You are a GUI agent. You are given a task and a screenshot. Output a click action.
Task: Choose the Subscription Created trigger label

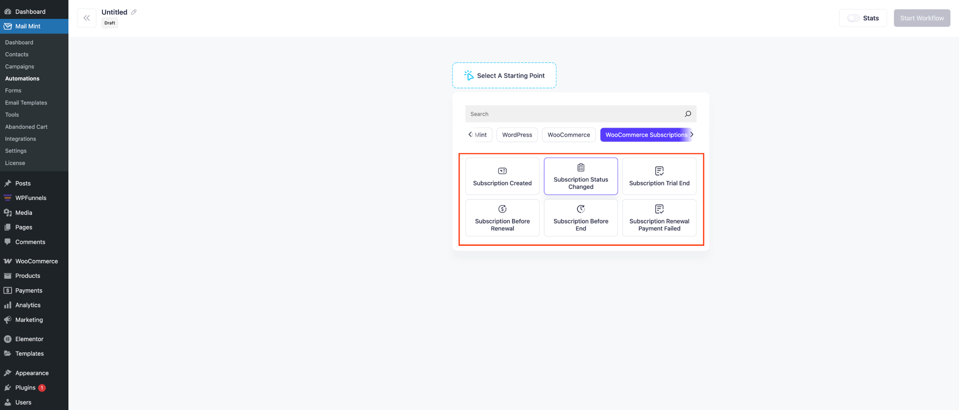(x=502, y=183)
